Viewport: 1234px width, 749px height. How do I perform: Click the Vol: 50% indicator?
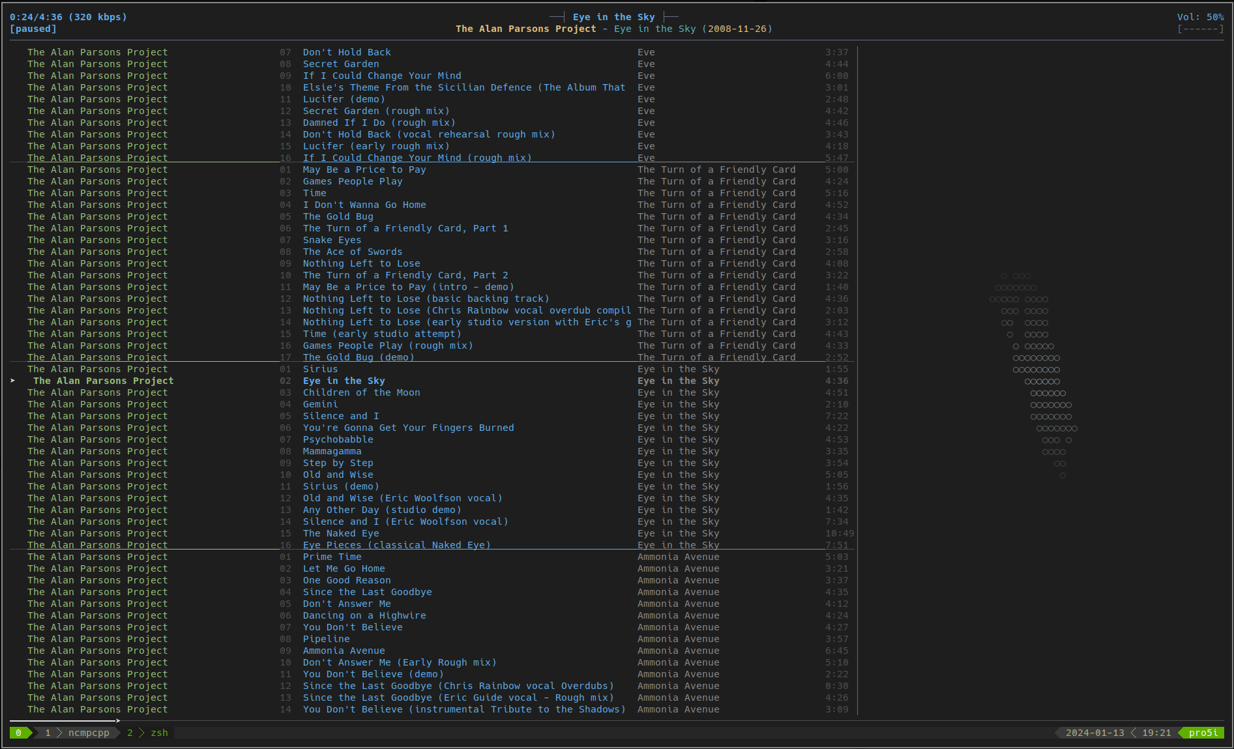(1200, 17)
